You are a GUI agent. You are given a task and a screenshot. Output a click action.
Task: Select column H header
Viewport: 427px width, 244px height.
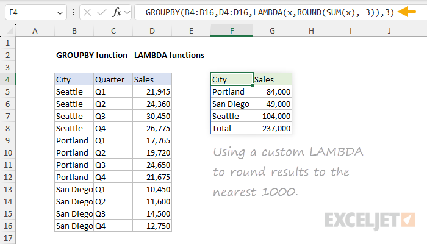pyautogui.click(x=311, y=30)
